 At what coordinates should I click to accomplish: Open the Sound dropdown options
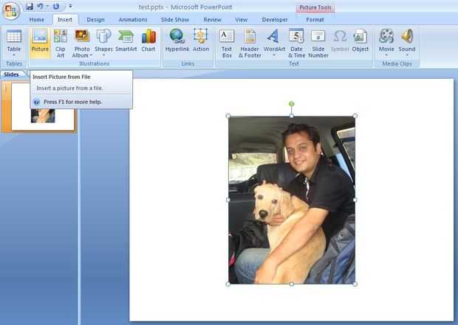point(406,55)
